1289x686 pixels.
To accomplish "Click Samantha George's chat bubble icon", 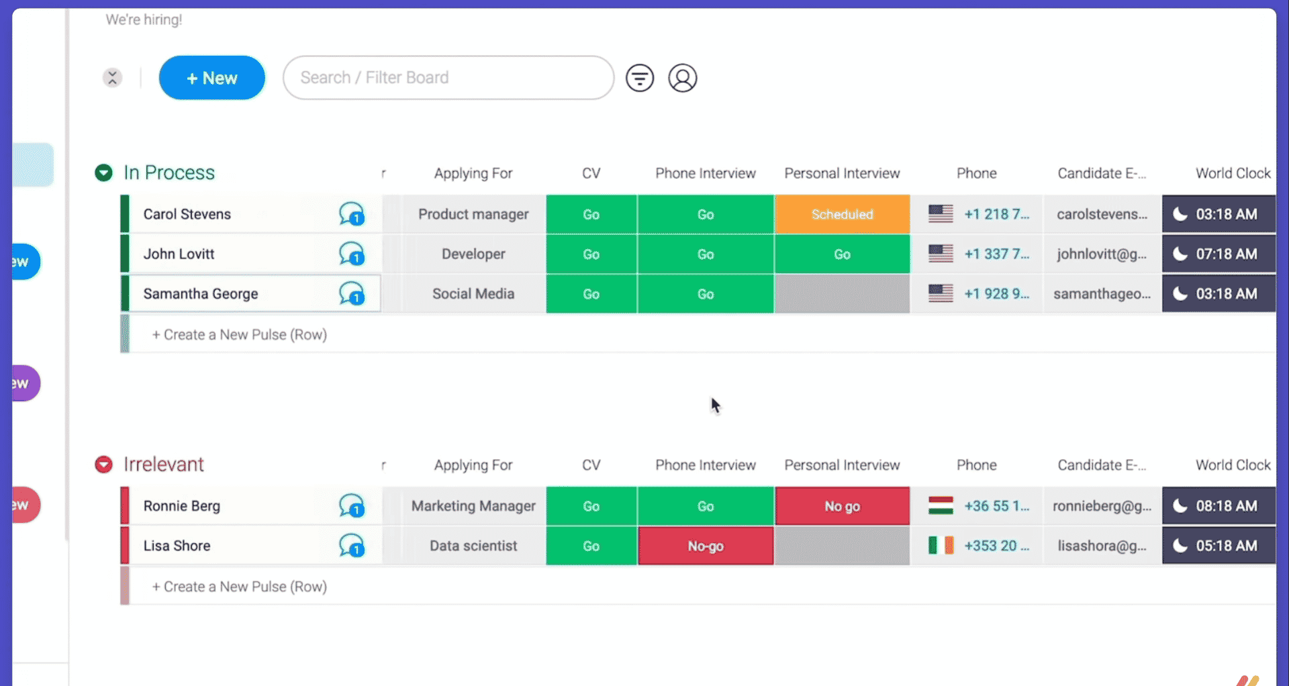I will pos(352,293).
